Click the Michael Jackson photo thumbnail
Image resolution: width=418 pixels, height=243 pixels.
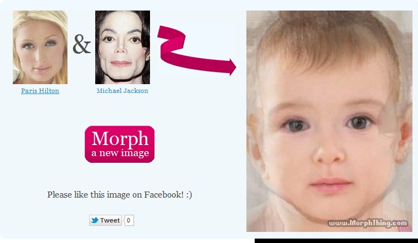pyautogui.click(x=122, y=47)
